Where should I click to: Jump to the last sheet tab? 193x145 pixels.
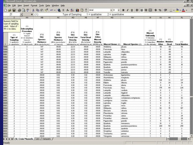point(12,139)
